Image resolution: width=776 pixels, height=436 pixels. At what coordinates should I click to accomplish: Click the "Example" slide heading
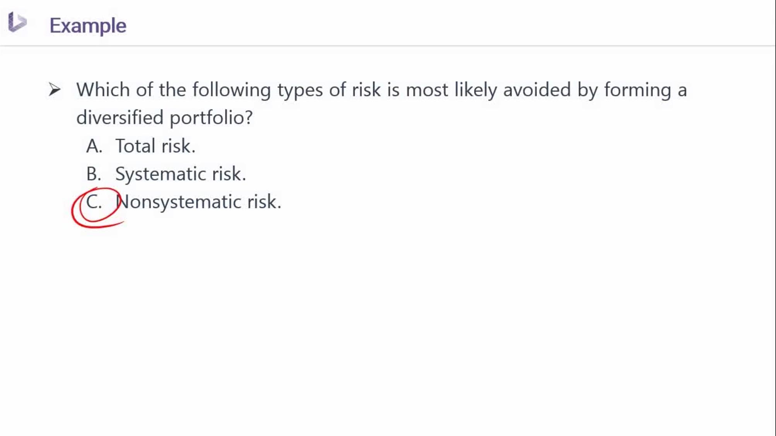pyautogui.click(x=88, y=26)
